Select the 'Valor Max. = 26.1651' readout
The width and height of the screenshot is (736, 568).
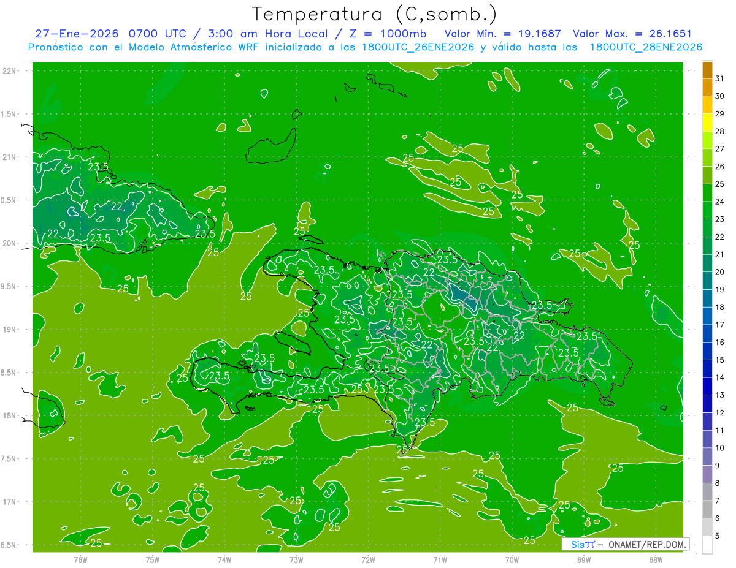[632, 34]
